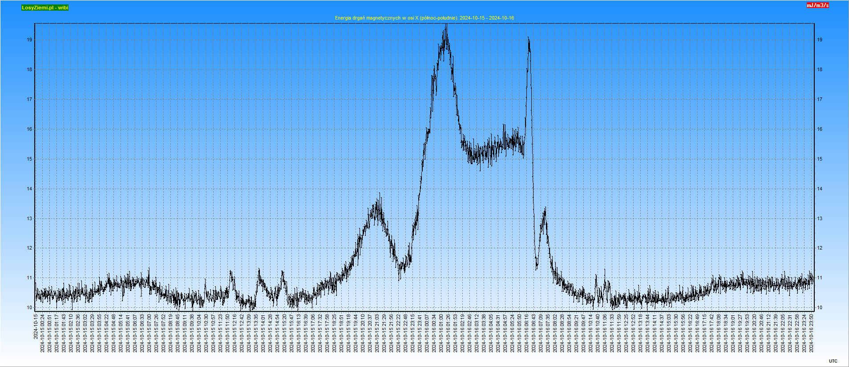This screenshot has height=367, width=849.
Task: Click the x-axis label 2024-10-16 23:50
Action: click(x=812, y=334)
